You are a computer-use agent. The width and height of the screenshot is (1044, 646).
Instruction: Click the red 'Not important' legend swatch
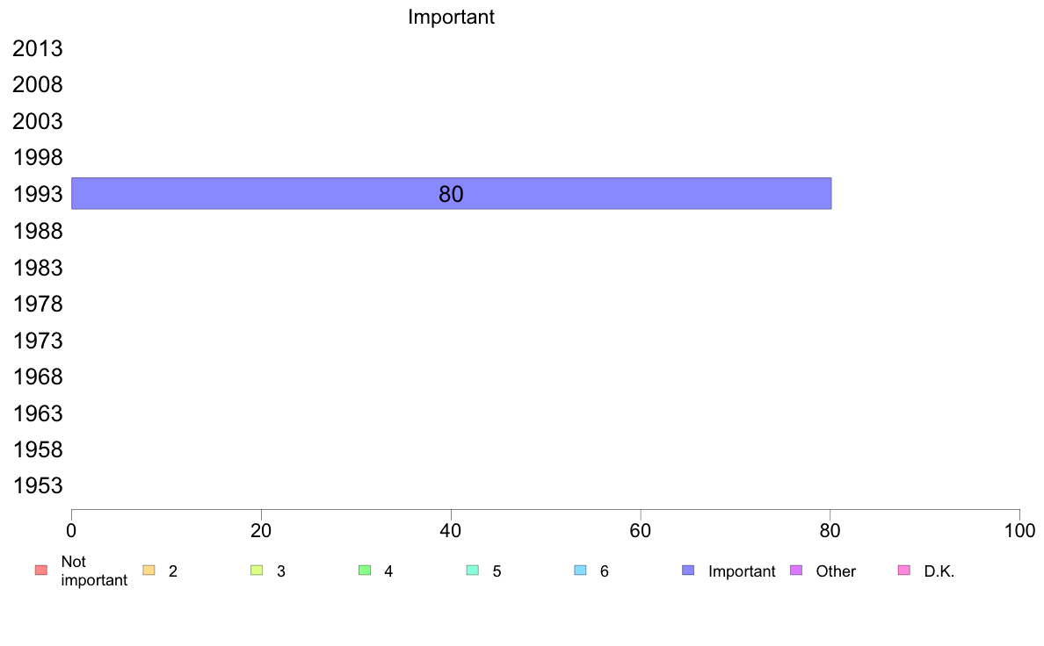click(x=41, y=571)
